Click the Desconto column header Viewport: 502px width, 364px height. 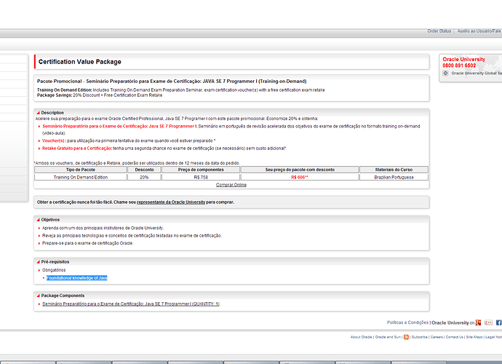pos(144,170)
